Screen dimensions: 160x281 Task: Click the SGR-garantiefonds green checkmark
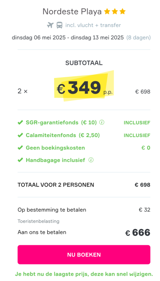tap(20, 123)
